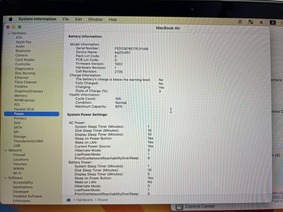The height and width of the screenshot is (212, 283).
Task: Click the input source A icon
Action: coord(272,23)
